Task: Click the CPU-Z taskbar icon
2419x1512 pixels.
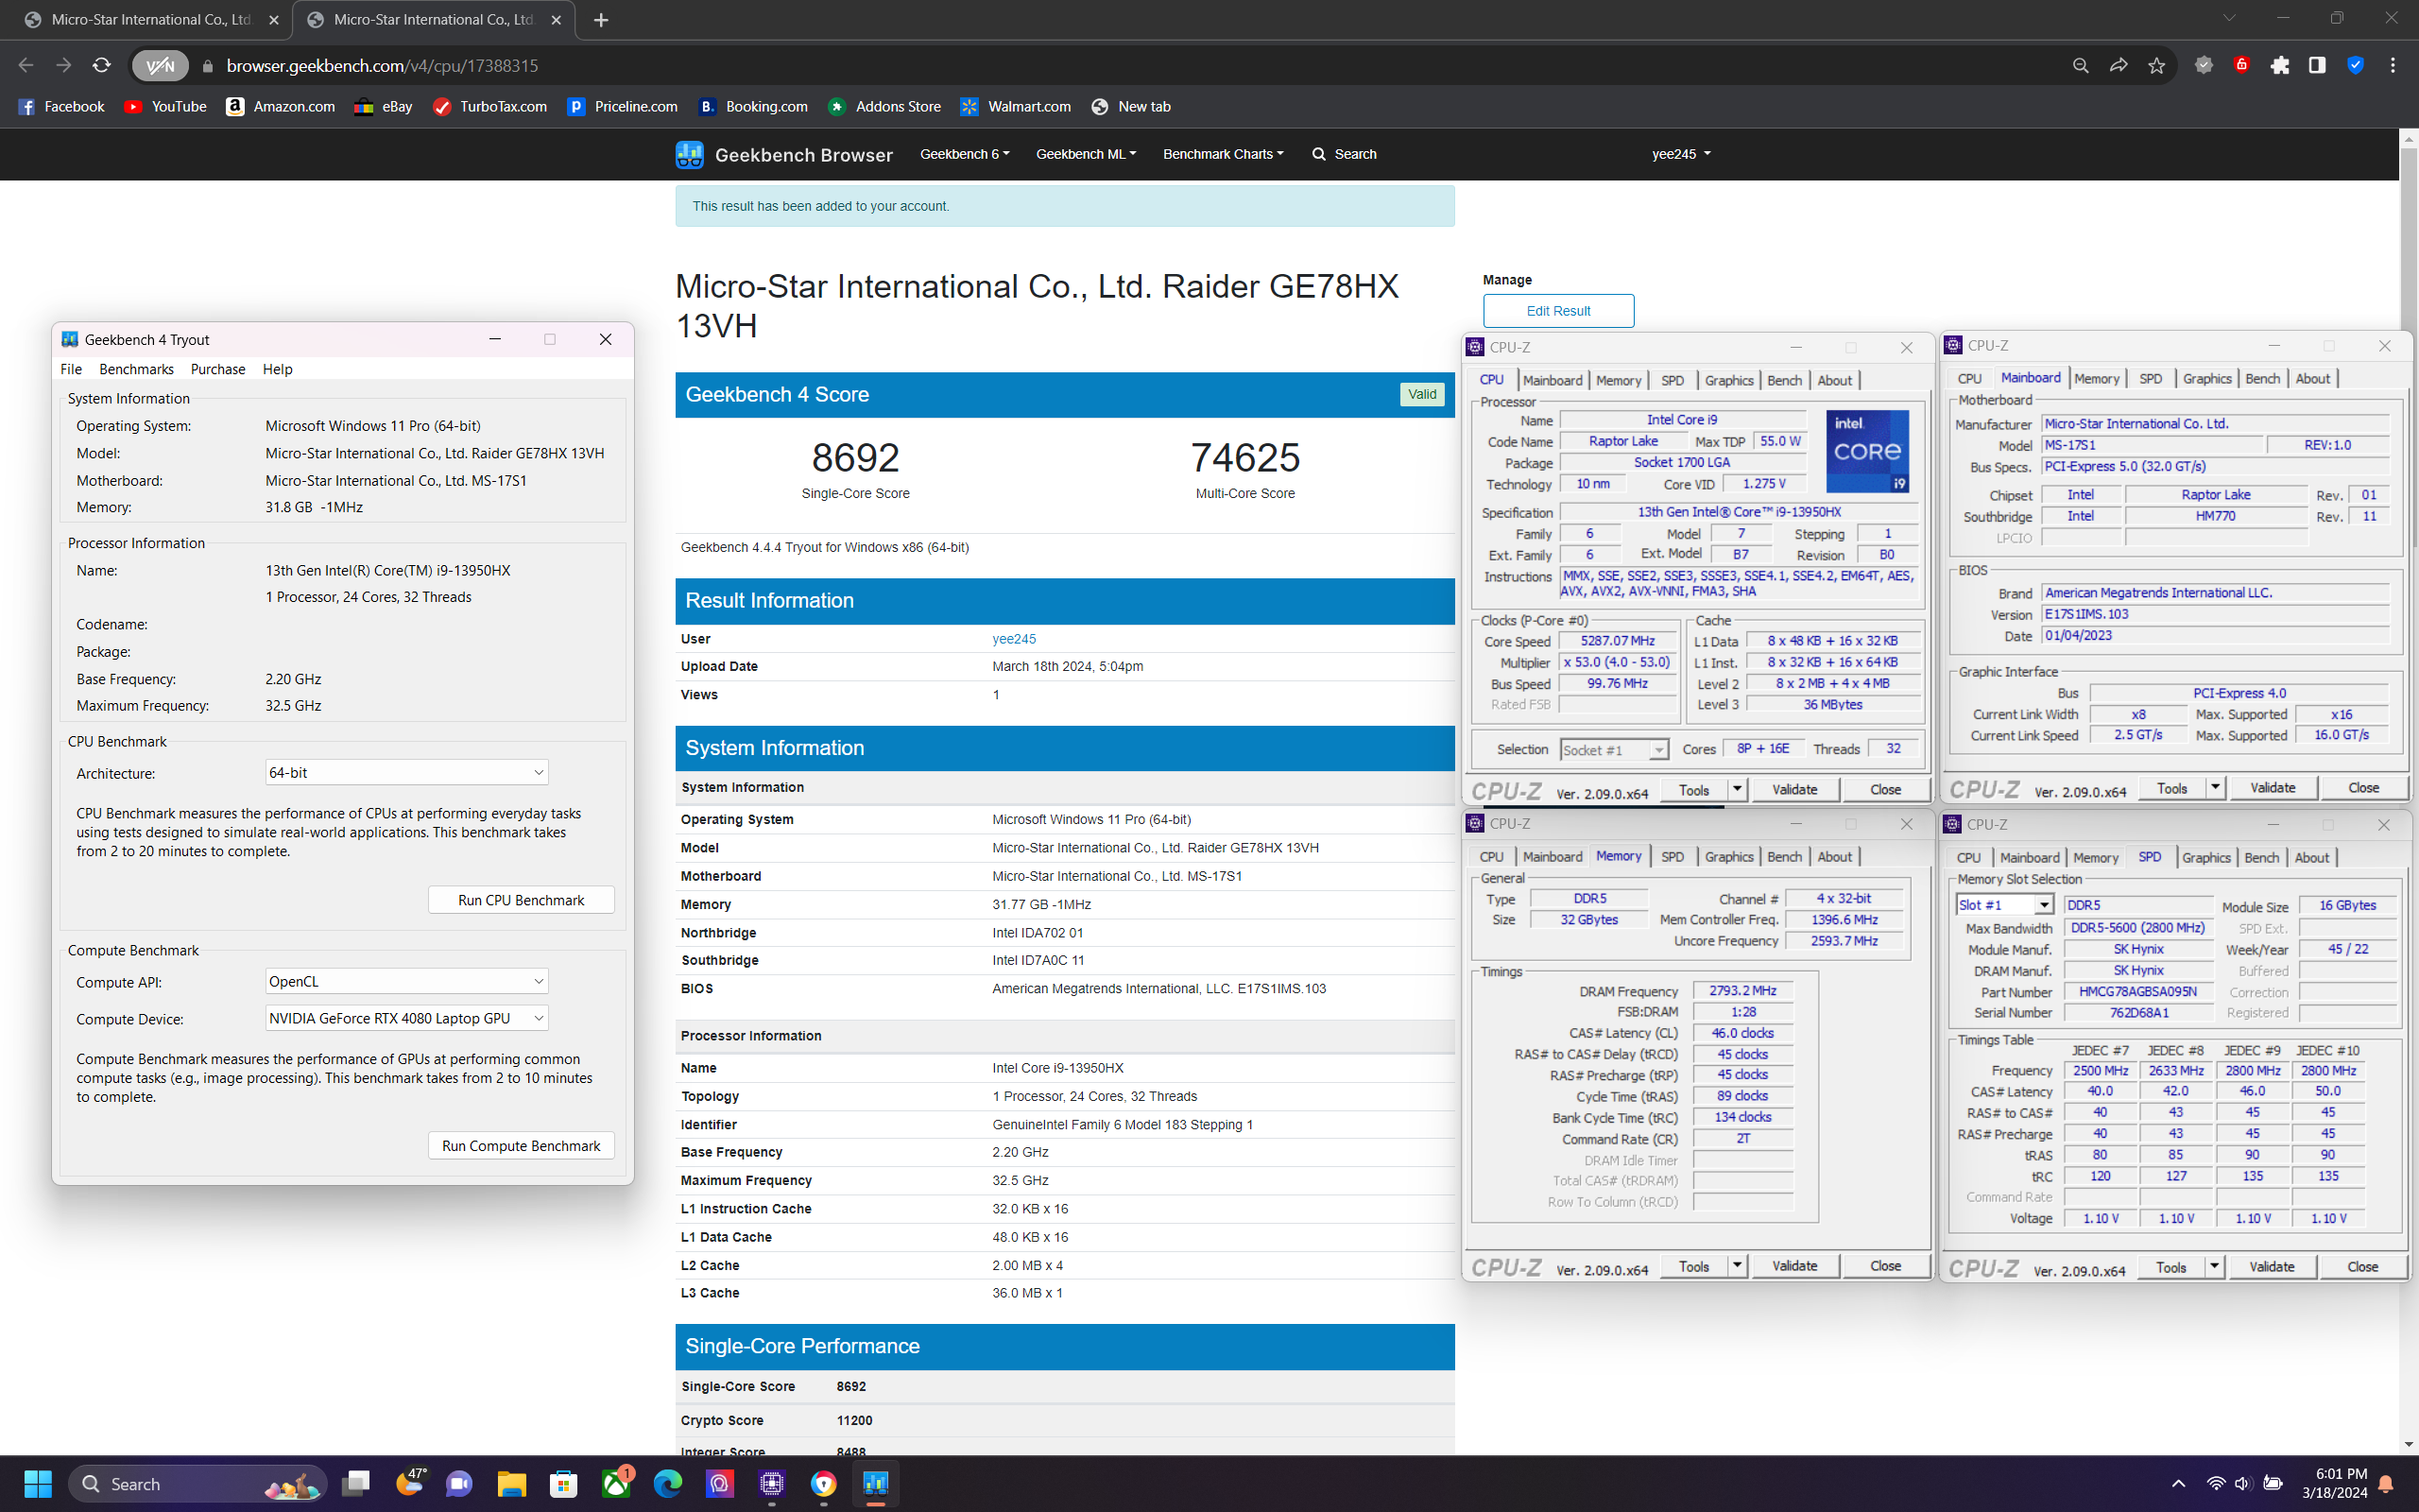Action: pos(772,1483)
